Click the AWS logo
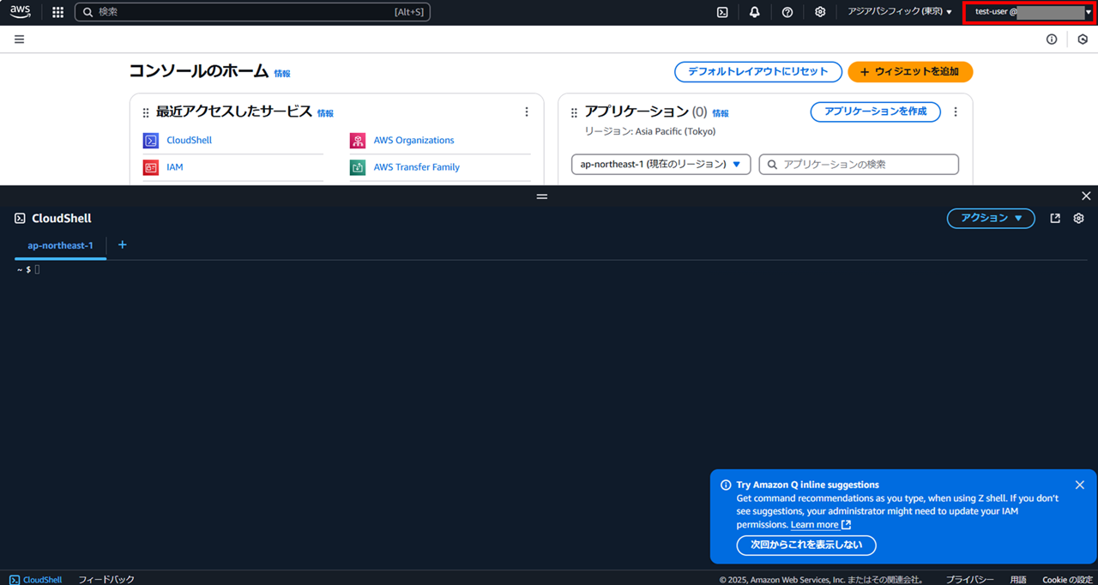The width and height of the screenshot is (1098, 585). tap(20, 12)
